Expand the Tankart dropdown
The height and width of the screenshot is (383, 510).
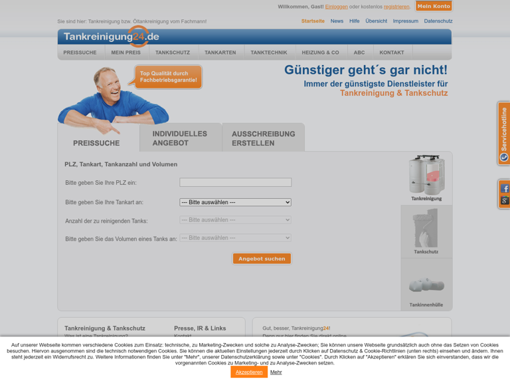click(x=235, y=202)
